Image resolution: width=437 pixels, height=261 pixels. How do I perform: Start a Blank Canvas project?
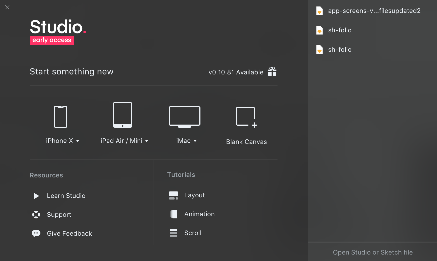[x=246, y=116]
